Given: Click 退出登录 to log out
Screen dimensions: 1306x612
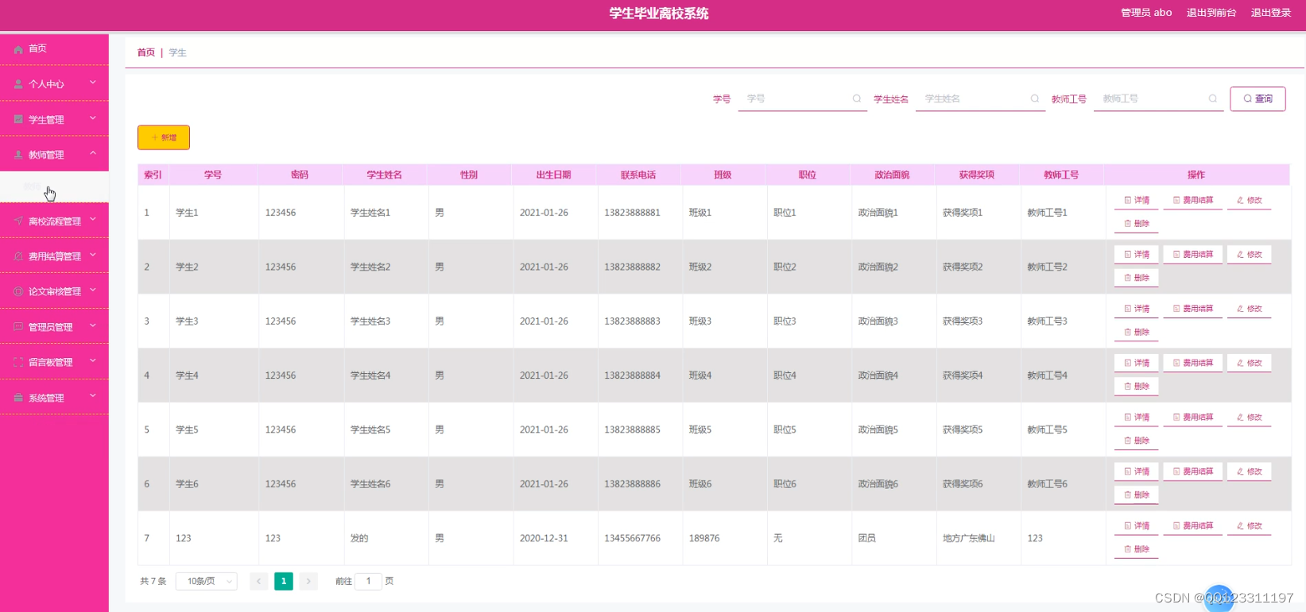Looking at the screenshot, I should tap(1271, 13).
